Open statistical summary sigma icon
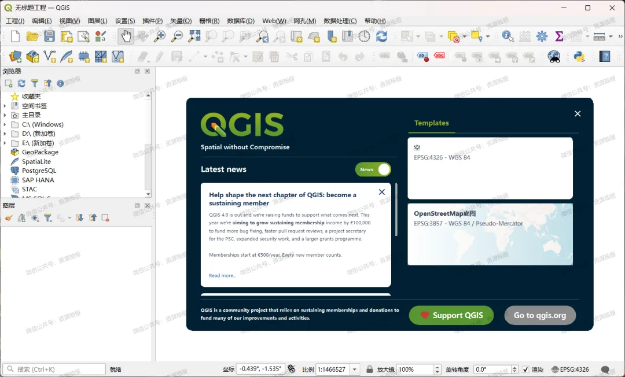 pos(559,36)
